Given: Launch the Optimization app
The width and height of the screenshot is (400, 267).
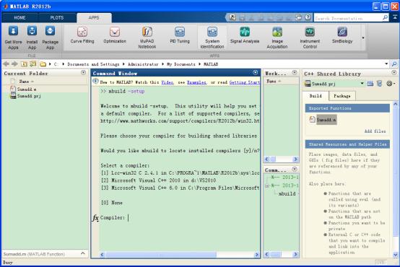Looking at the screenshot, I should click(115, 35).
